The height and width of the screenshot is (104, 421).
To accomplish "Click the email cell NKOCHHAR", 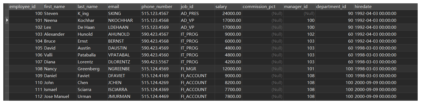I will (124, 20).
